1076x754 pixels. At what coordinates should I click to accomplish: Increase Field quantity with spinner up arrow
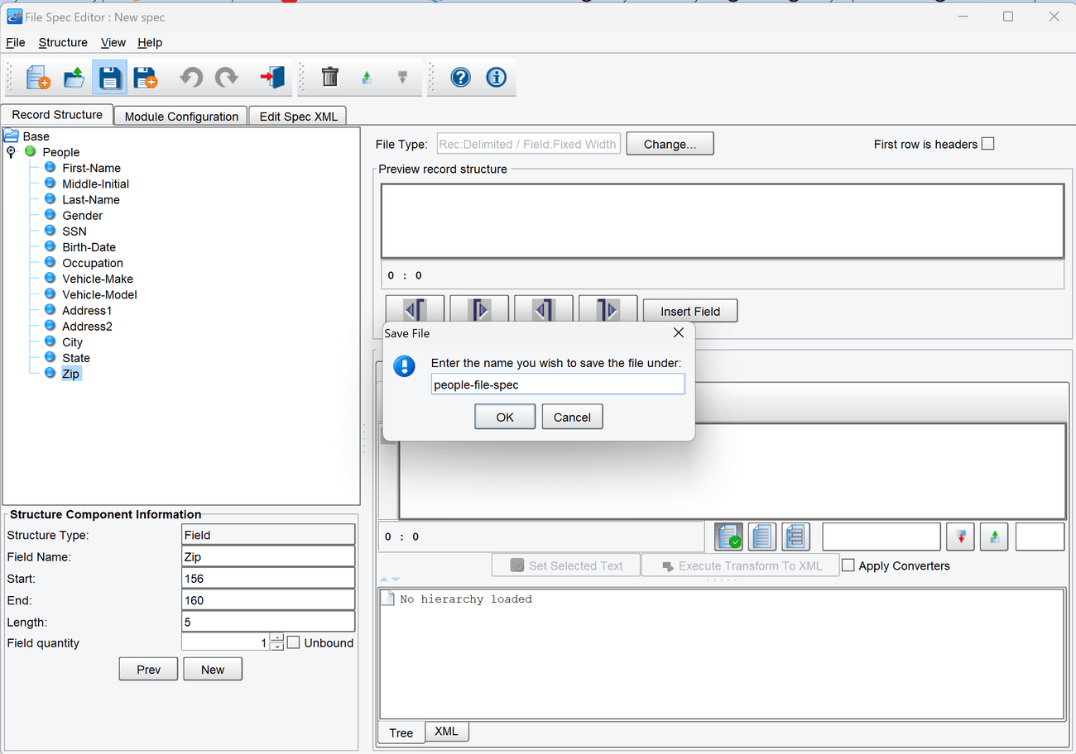(x=277, y=638)
